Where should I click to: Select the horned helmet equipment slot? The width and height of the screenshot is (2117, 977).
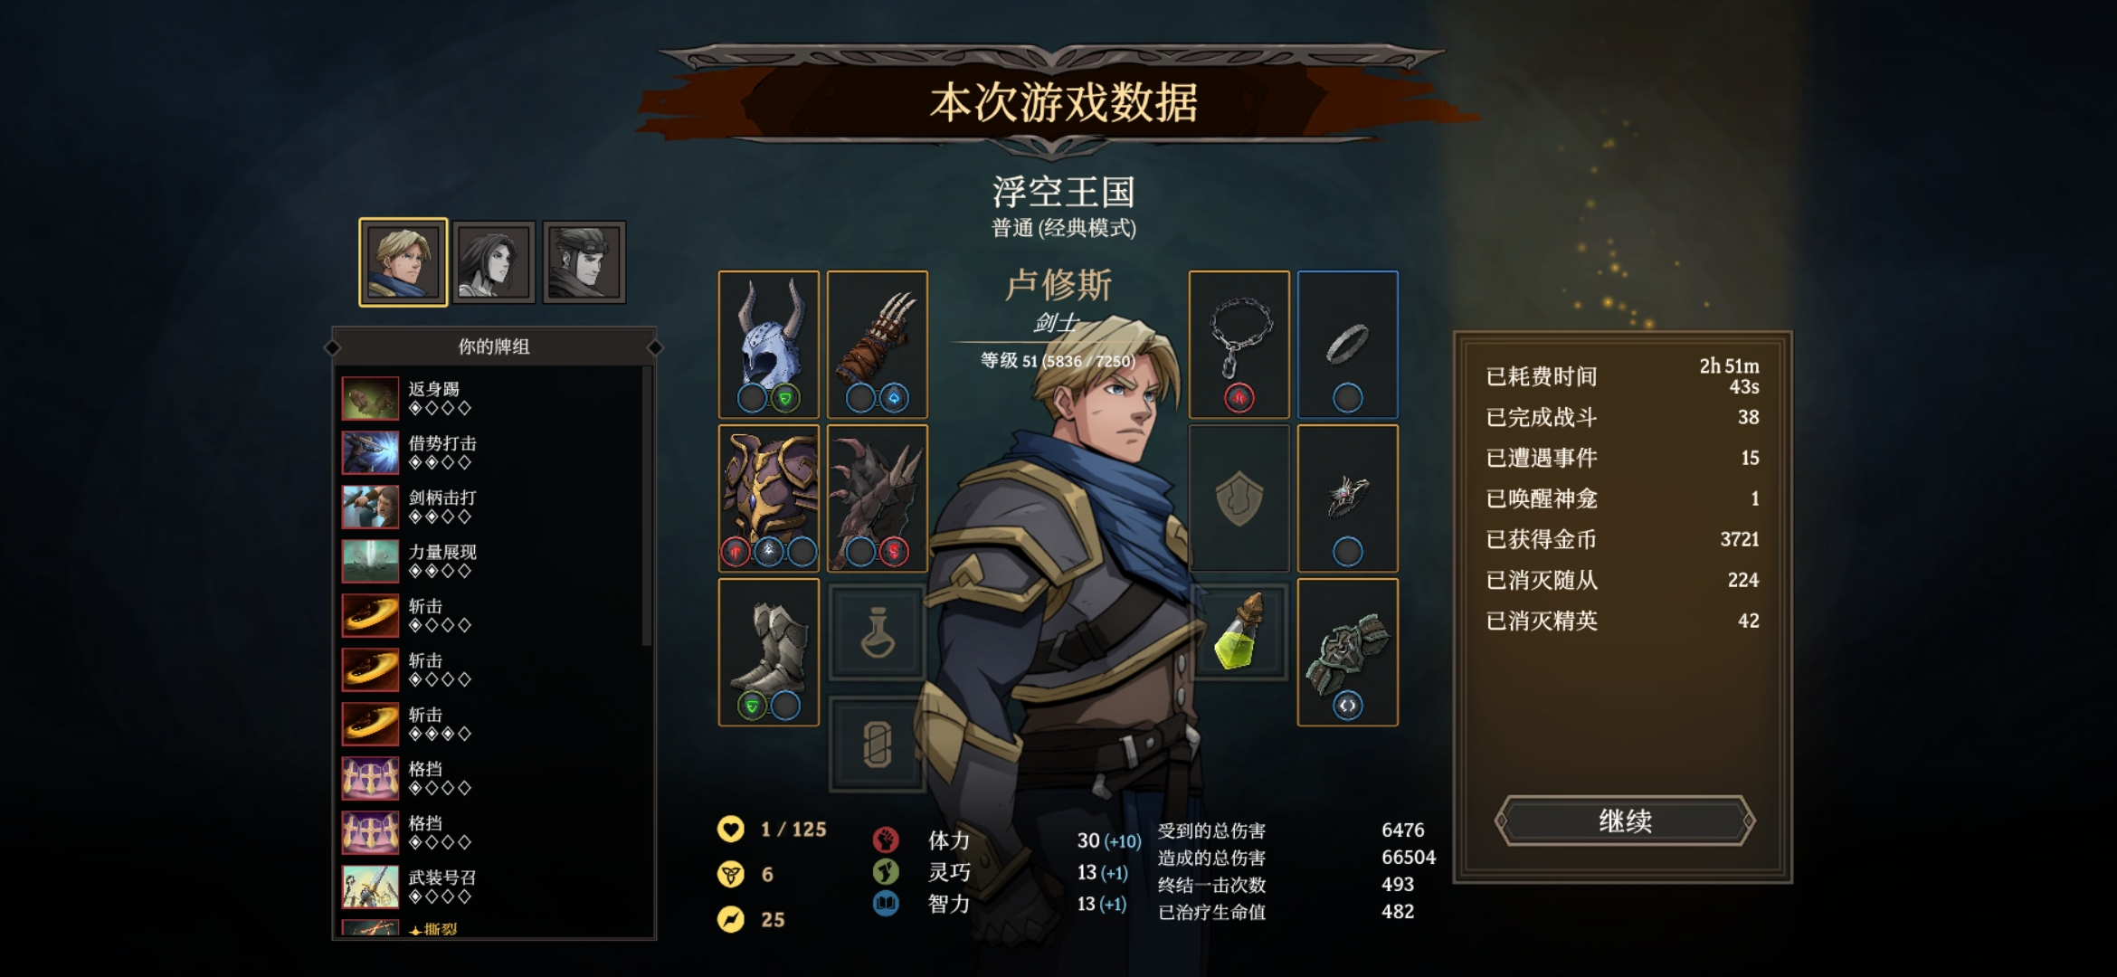pyautogui.click(x=769, y=344)
